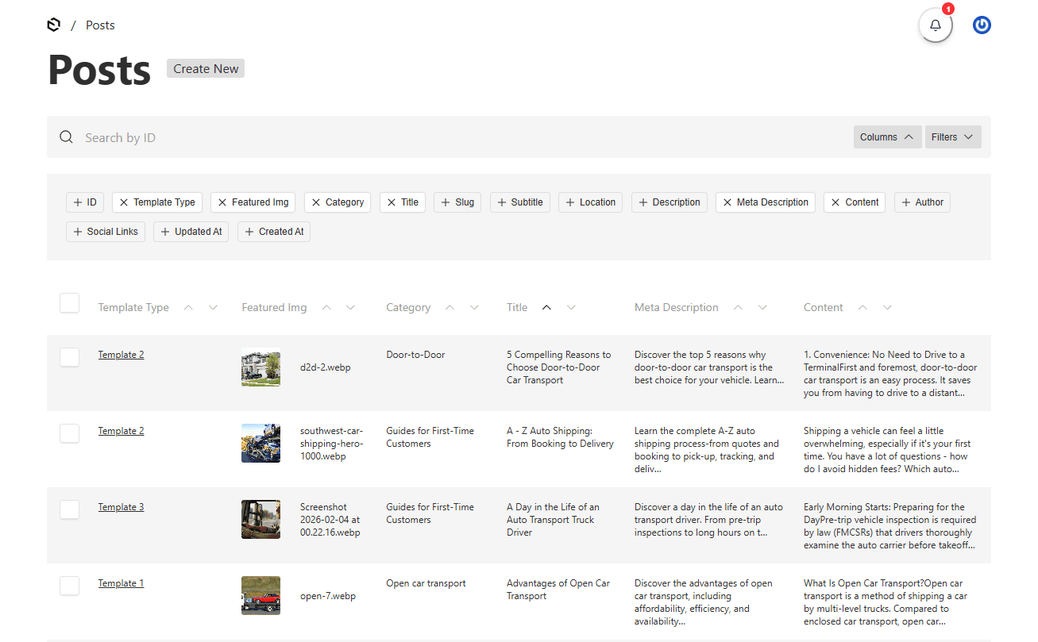Viewport: 1038px width, 642px height.
Task: Open the Posts breadcrumb link
Action: tap(100, 25)
